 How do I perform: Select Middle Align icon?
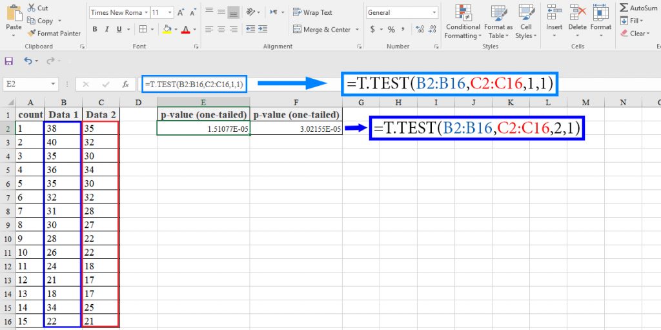click(x=221, y=12)
